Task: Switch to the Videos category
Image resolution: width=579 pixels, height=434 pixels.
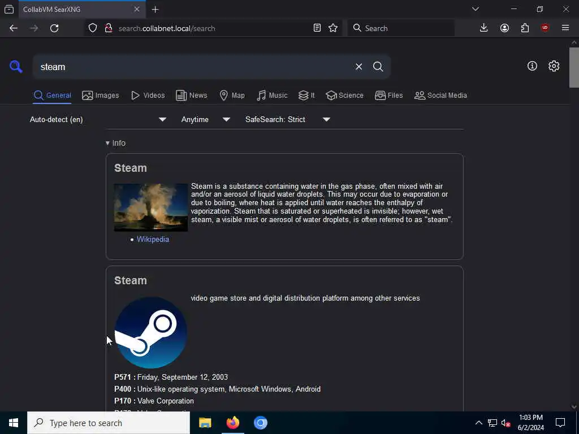Action: (148, 96)
